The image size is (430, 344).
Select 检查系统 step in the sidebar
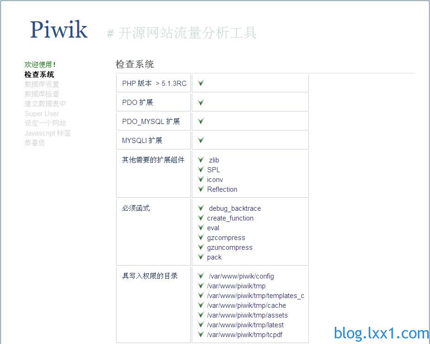(39, 74)
